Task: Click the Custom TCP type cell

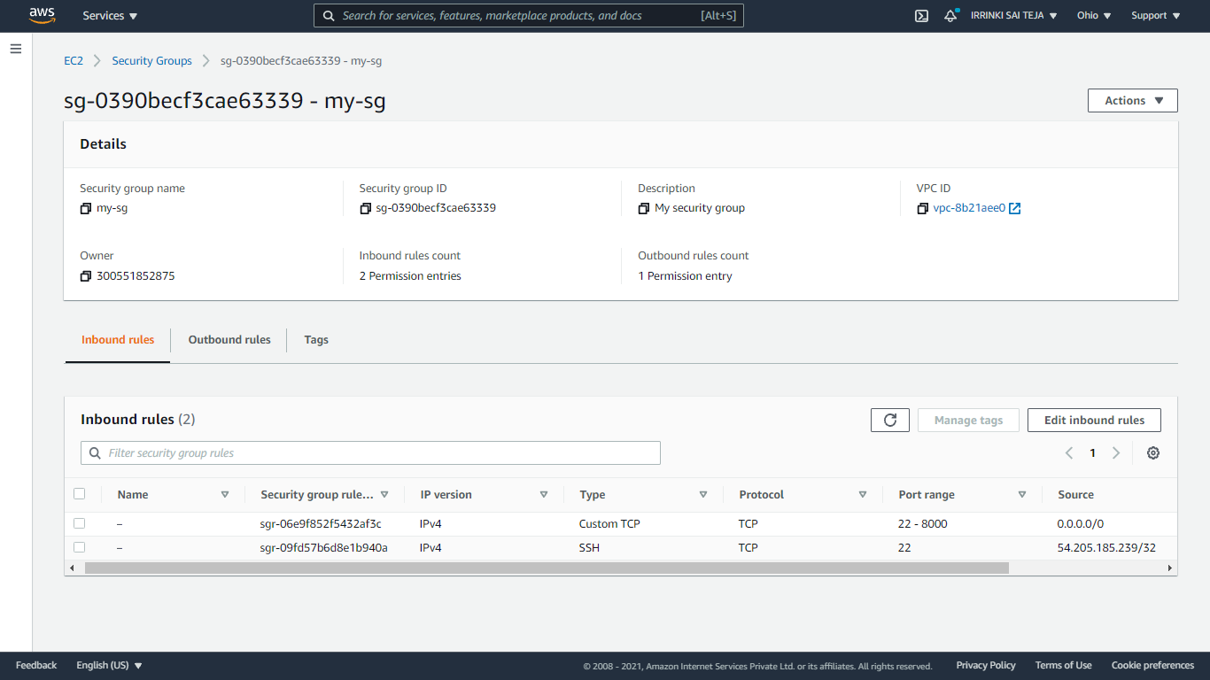Action: [x=609, y=524]
